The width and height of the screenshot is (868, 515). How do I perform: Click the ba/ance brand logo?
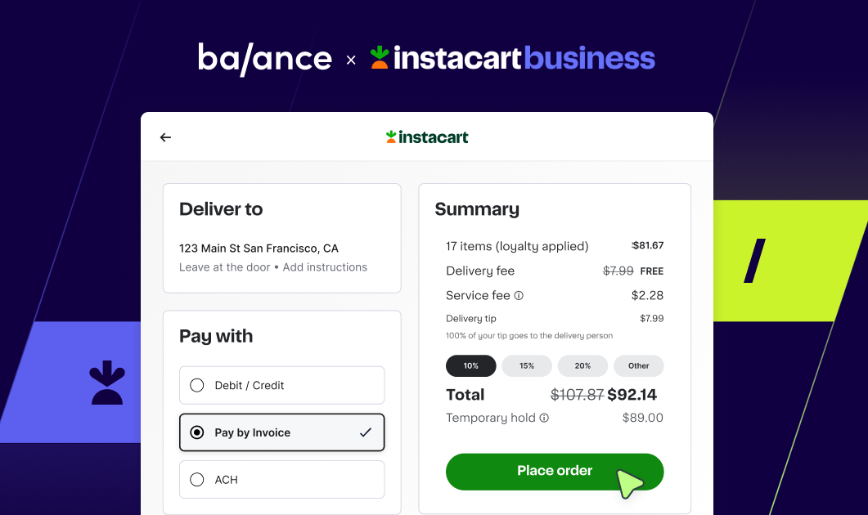[x=264, y=58]
